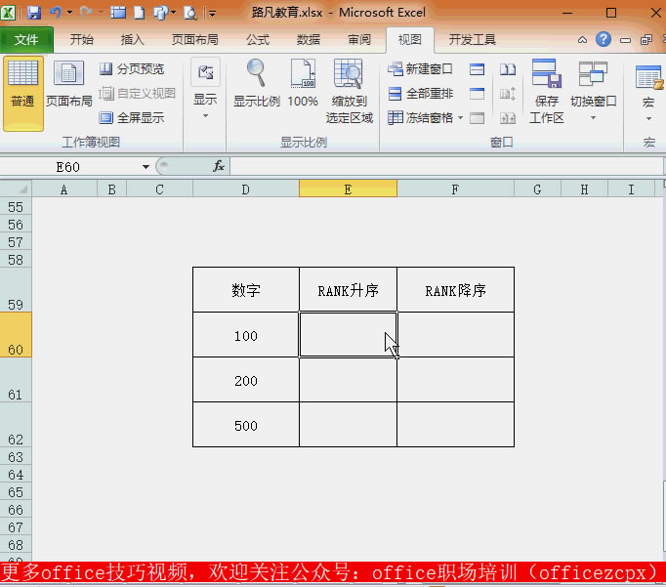Click the Synchronous Scrolling icon

click(x=508, y=94)
